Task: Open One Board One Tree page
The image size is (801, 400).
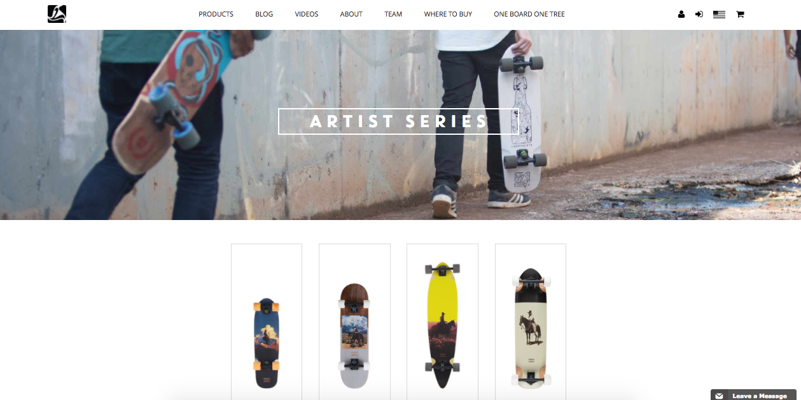Action: 529,14
